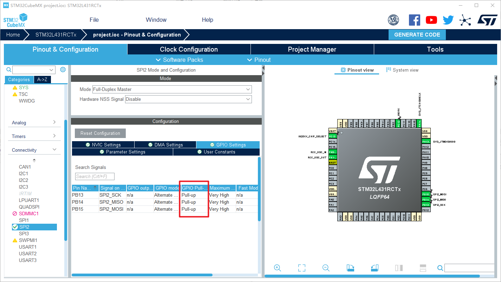This screenshot has width=501, height=282.
Task: Zoom out on the pinout view
Action: [x=326, y=268]
